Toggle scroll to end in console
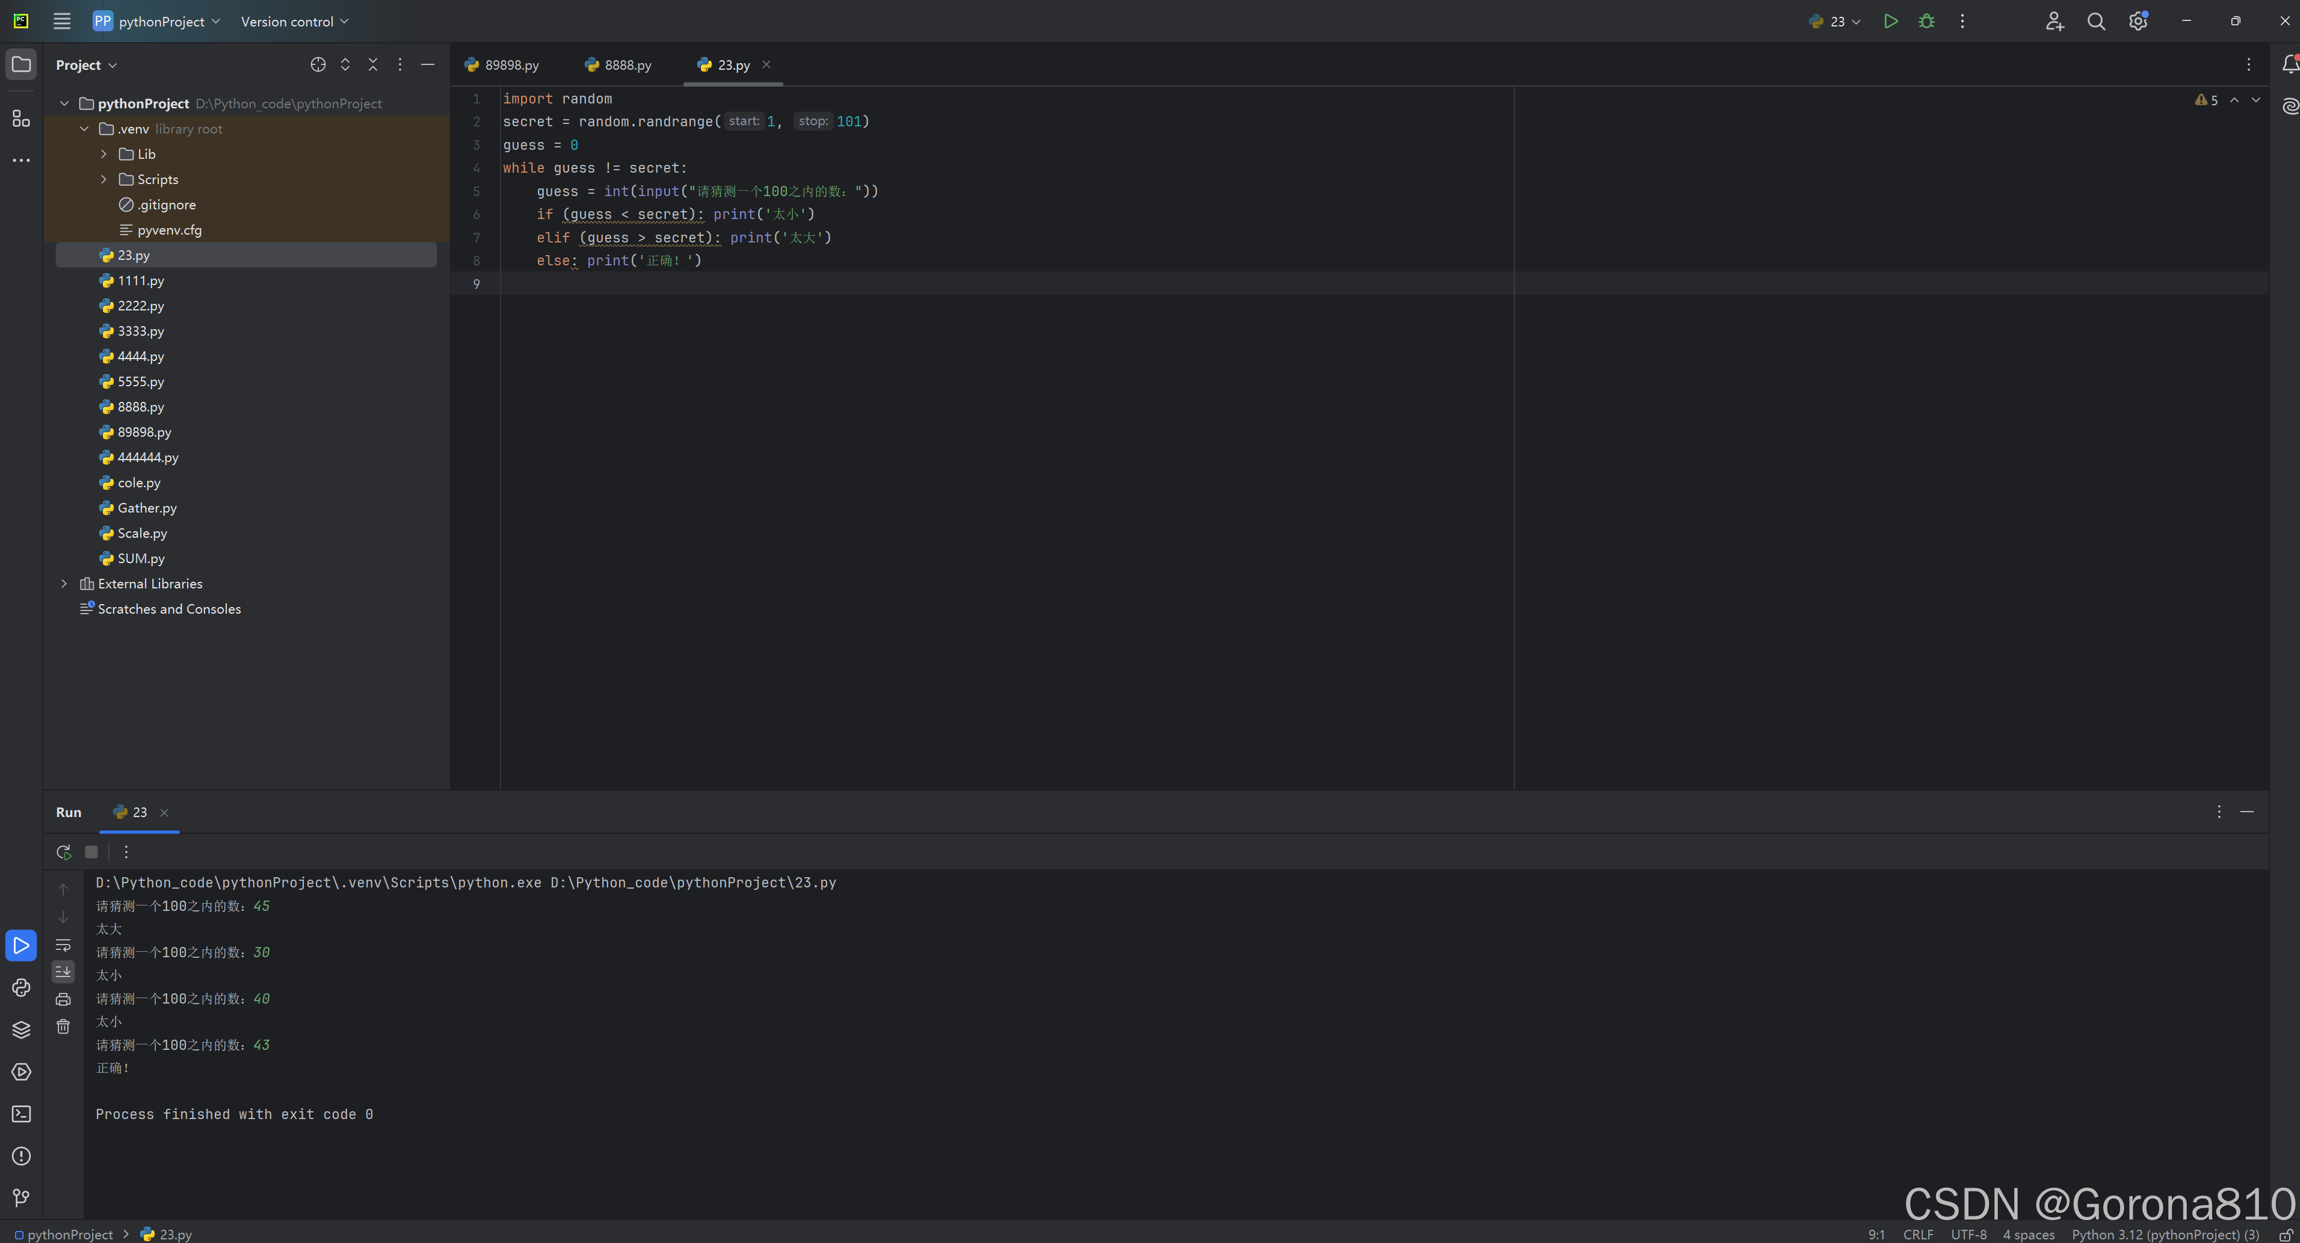2300x1243 pixels. click(x=63, y=972)
